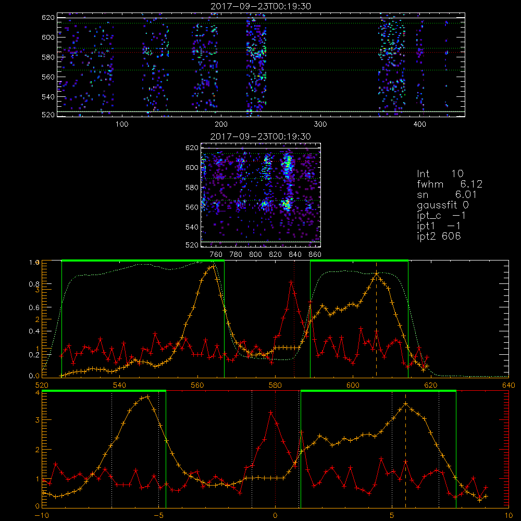The image size is (521, 521).
Task: Click y-axis tick 540 of top image
Action: [48, 97]
